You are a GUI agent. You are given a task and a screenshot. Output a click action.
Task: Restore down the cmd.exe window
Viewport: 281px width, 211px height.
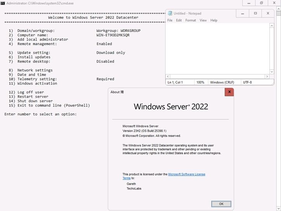click(x=262, y=3)
